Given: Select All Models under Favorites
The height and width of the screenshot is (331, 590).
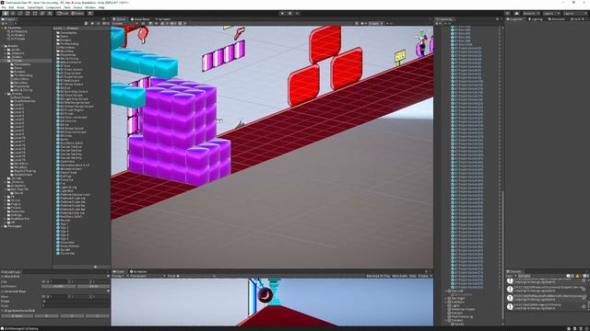Looking at the screenshot, I should (17, 35).
